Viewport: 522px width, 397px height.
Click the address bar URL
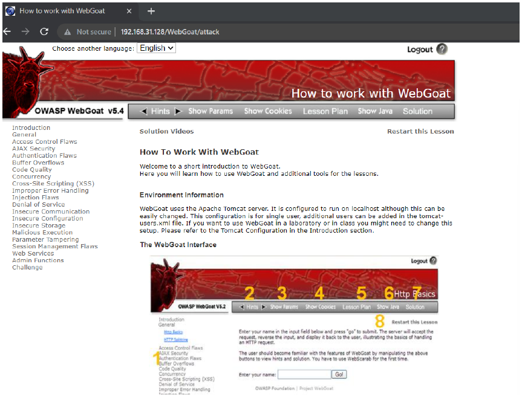pyautogui.click(x=170, y=32)
